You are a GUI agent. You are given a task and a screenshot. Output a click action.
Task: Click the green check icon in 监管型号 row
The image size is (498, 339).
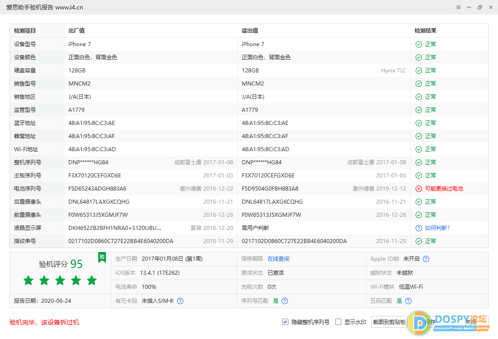tap(419, 110)
